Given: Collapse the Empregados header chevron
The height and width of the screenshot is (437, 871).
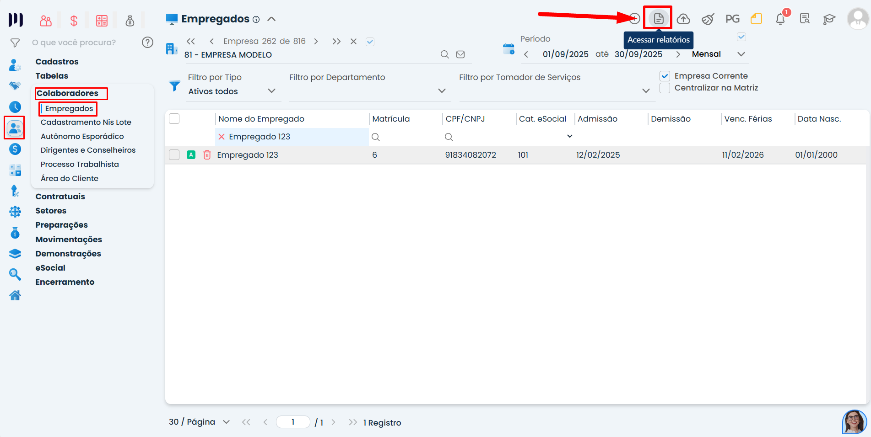Looking at the screenshot, I should (x=271, y=19).
